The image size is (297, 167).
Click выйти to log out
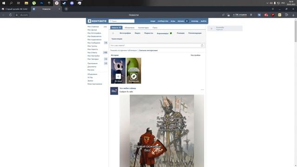(x=203, y=21)
